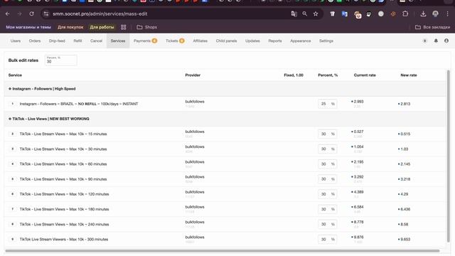Screen dimensions: 455x256
Task: Click current rate value 6.584
Action: point(358,207)
